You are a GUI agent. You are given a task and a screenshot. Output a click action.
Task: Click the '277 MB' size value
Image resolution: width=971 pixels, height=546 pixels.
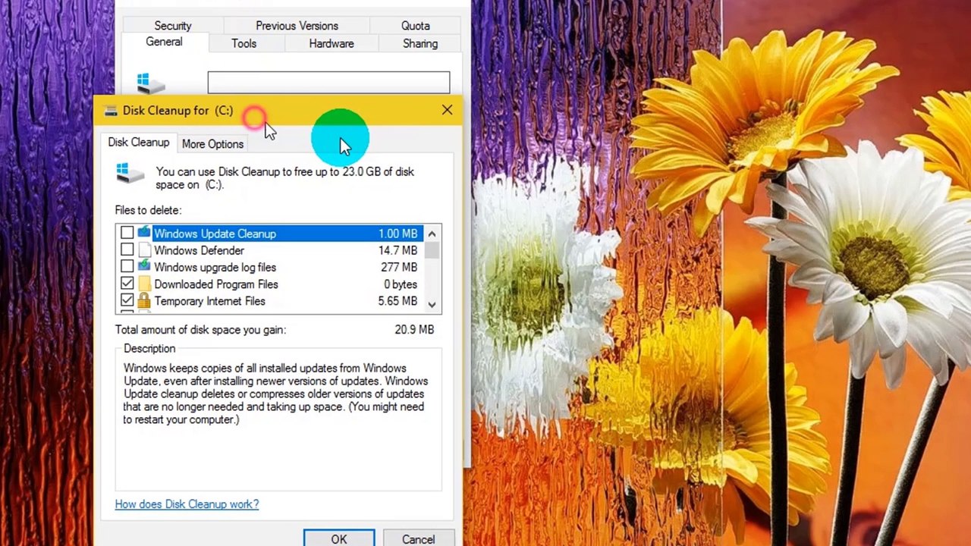point(399,267)
